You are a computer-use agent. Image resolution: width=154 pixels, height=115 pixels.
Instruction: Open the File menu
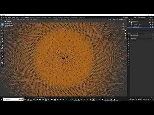[4, 17]
